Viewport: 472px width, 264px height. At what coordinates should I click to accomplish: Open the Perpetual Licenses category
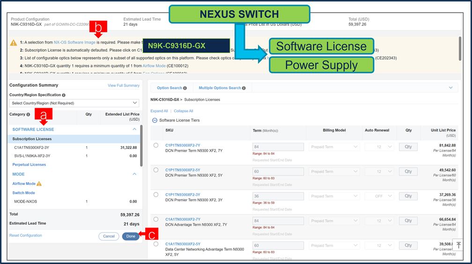click(x=29, y=165)
